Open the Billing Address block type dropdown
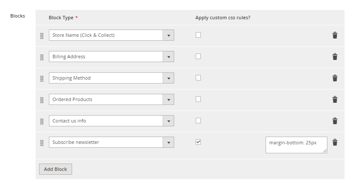Image resolution: width=354 pixels, height=191 pixels. point(111,57)
